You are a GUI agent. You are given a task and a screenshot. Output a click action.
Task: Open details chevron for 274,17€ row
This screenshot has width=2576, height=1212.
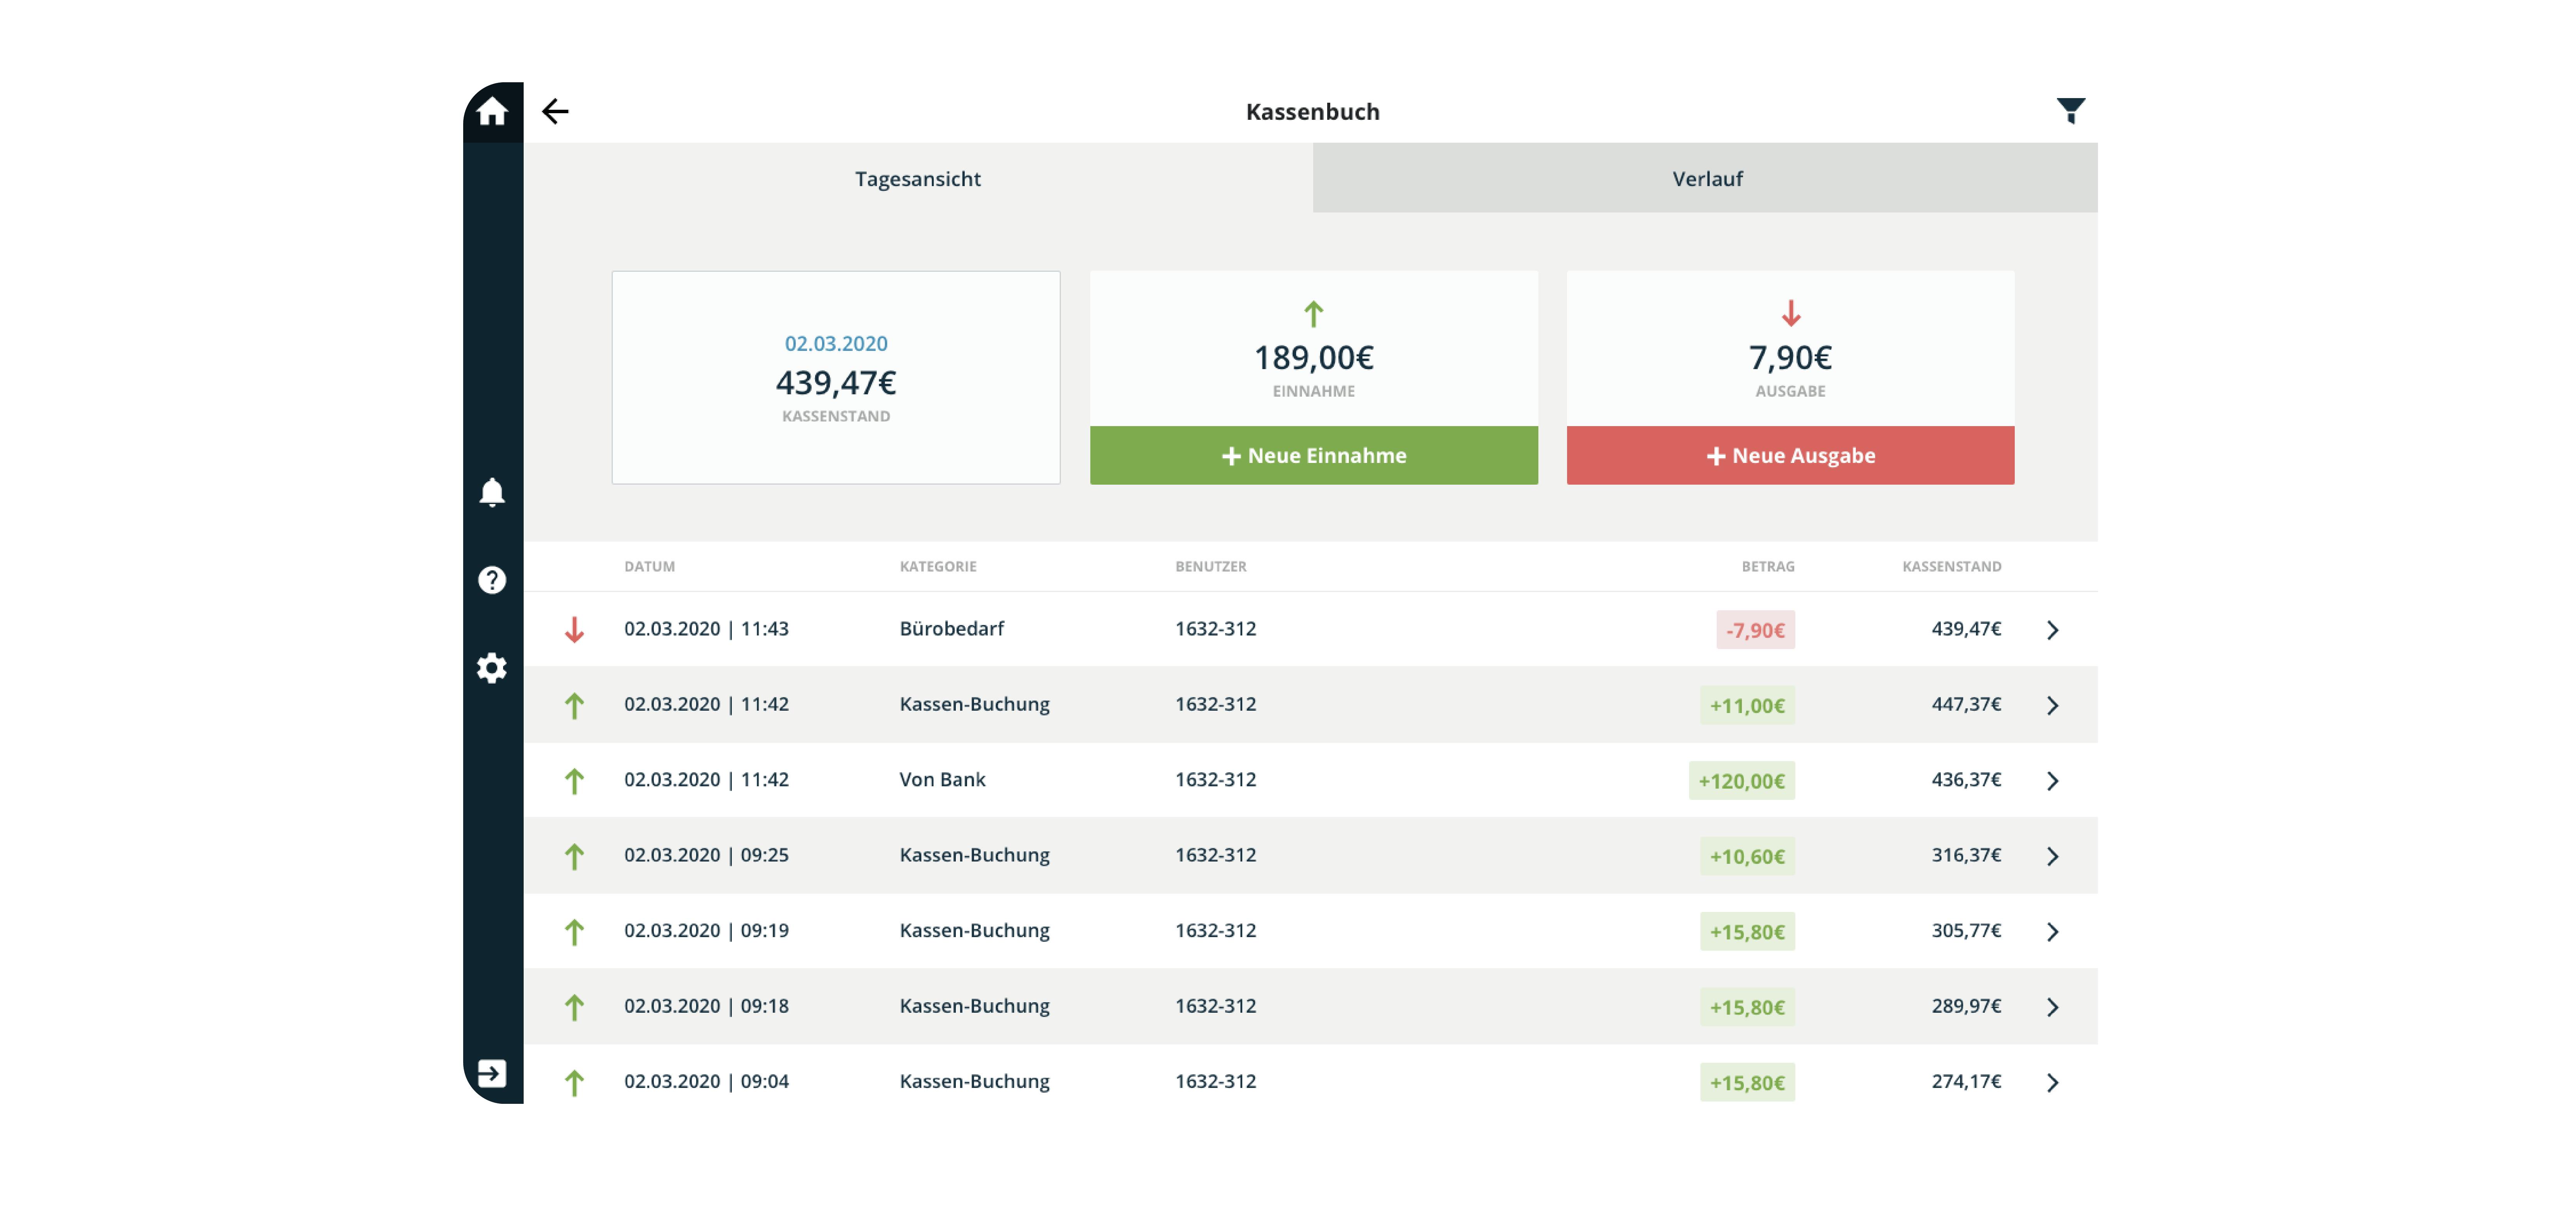coord(2052,1082)
